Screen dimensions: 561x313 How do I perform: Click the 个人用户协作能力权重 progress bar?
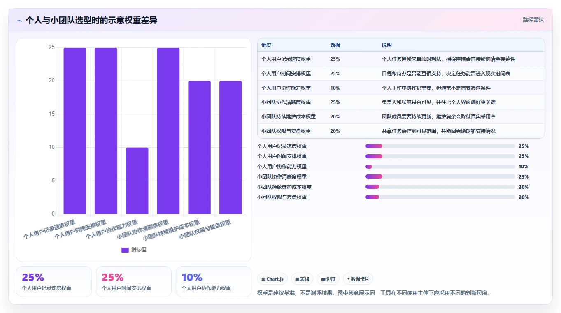pos(440,167)
